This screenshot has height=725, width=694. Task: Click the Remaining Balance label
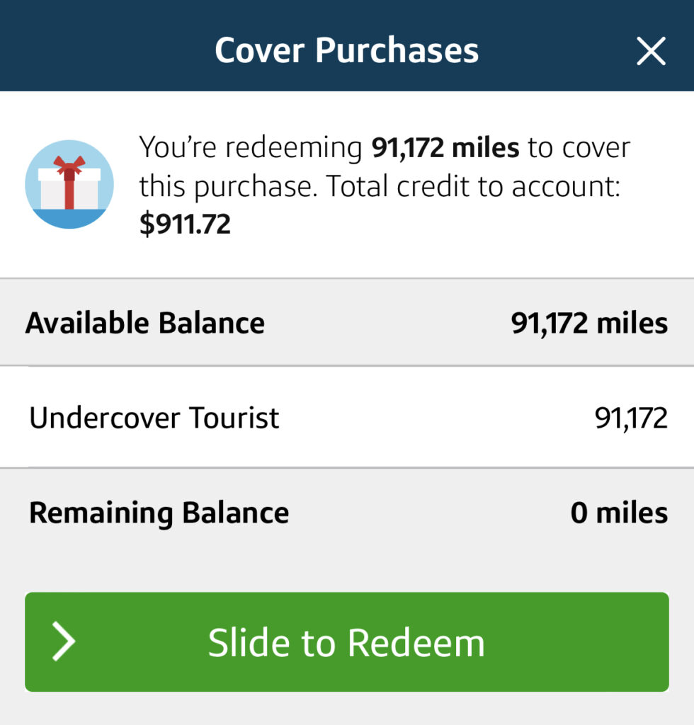159,513
